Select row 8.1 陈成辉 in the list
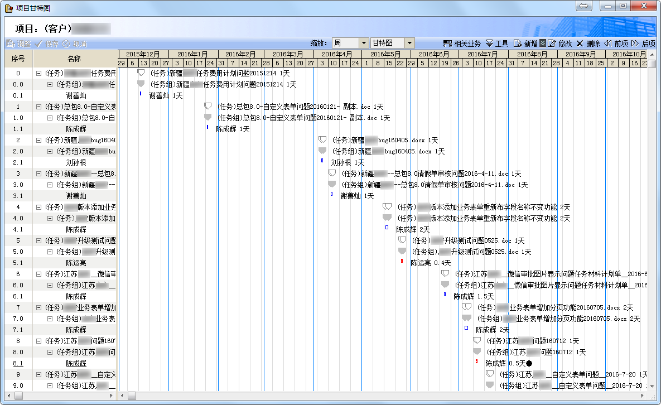661x405 pixels. (76, 363)
